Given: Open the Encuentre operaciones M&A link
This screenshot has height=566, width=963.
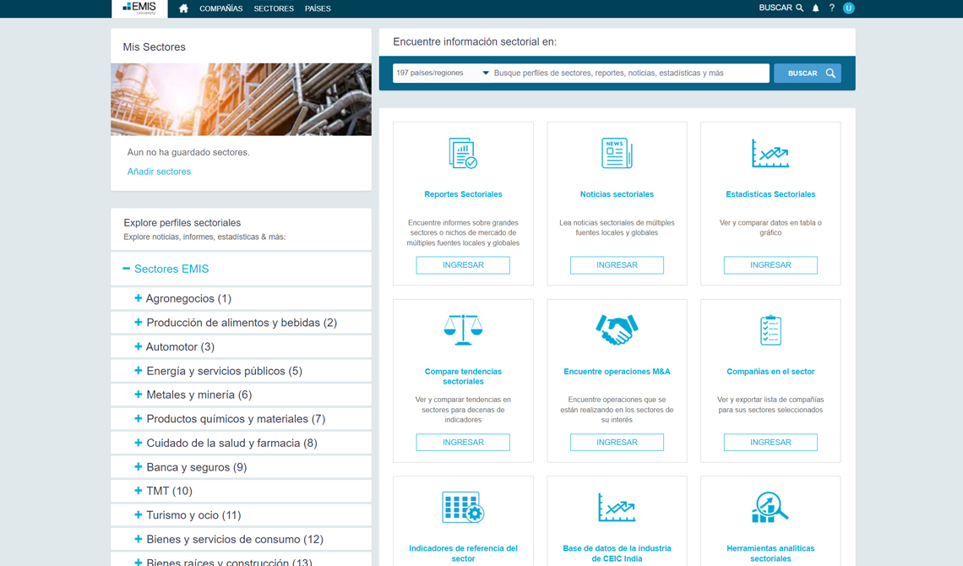Looking at the screenshot, I should click(x=617, y=372).
